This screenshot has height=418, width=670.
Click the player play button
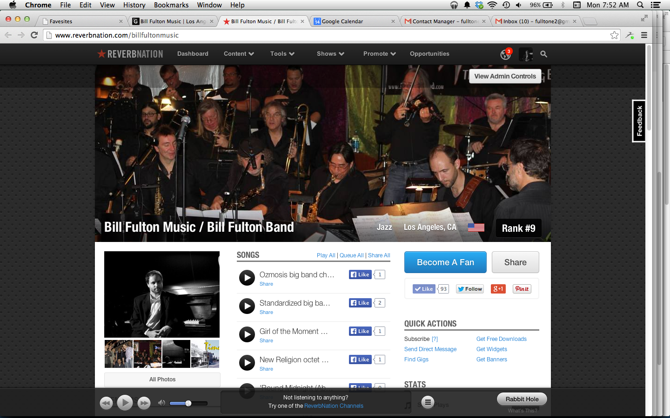click(125, 402)
